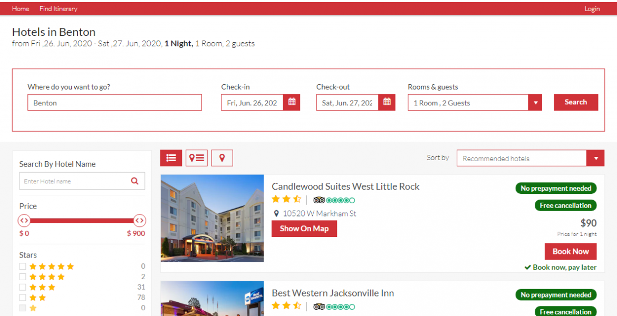Click the destination input field with Benton
The height and width of the screenshot is (316, 617).
click(114, 103)
